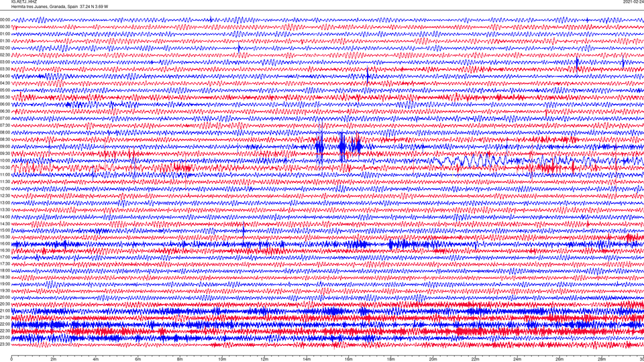
Task: Click the 09:00 time label
Action: point(5,146)
